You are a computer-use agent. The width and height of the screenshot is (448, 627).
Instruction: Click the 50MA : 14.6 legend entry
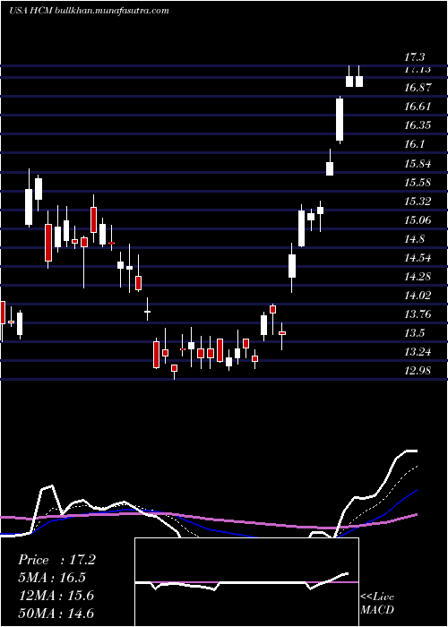56,614
